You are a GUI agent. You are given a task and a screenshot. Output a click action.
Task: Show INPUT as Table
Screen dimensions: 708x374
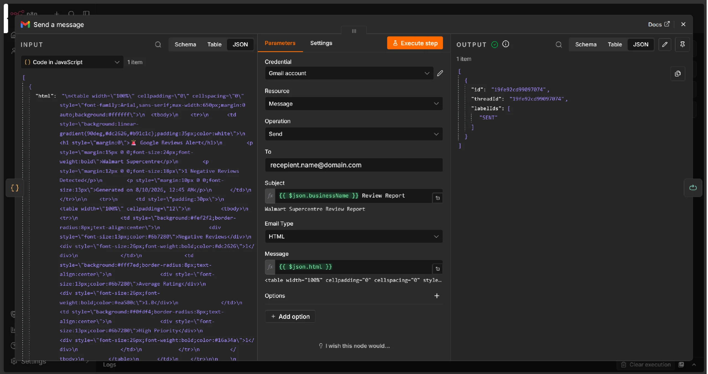(214, 45)
